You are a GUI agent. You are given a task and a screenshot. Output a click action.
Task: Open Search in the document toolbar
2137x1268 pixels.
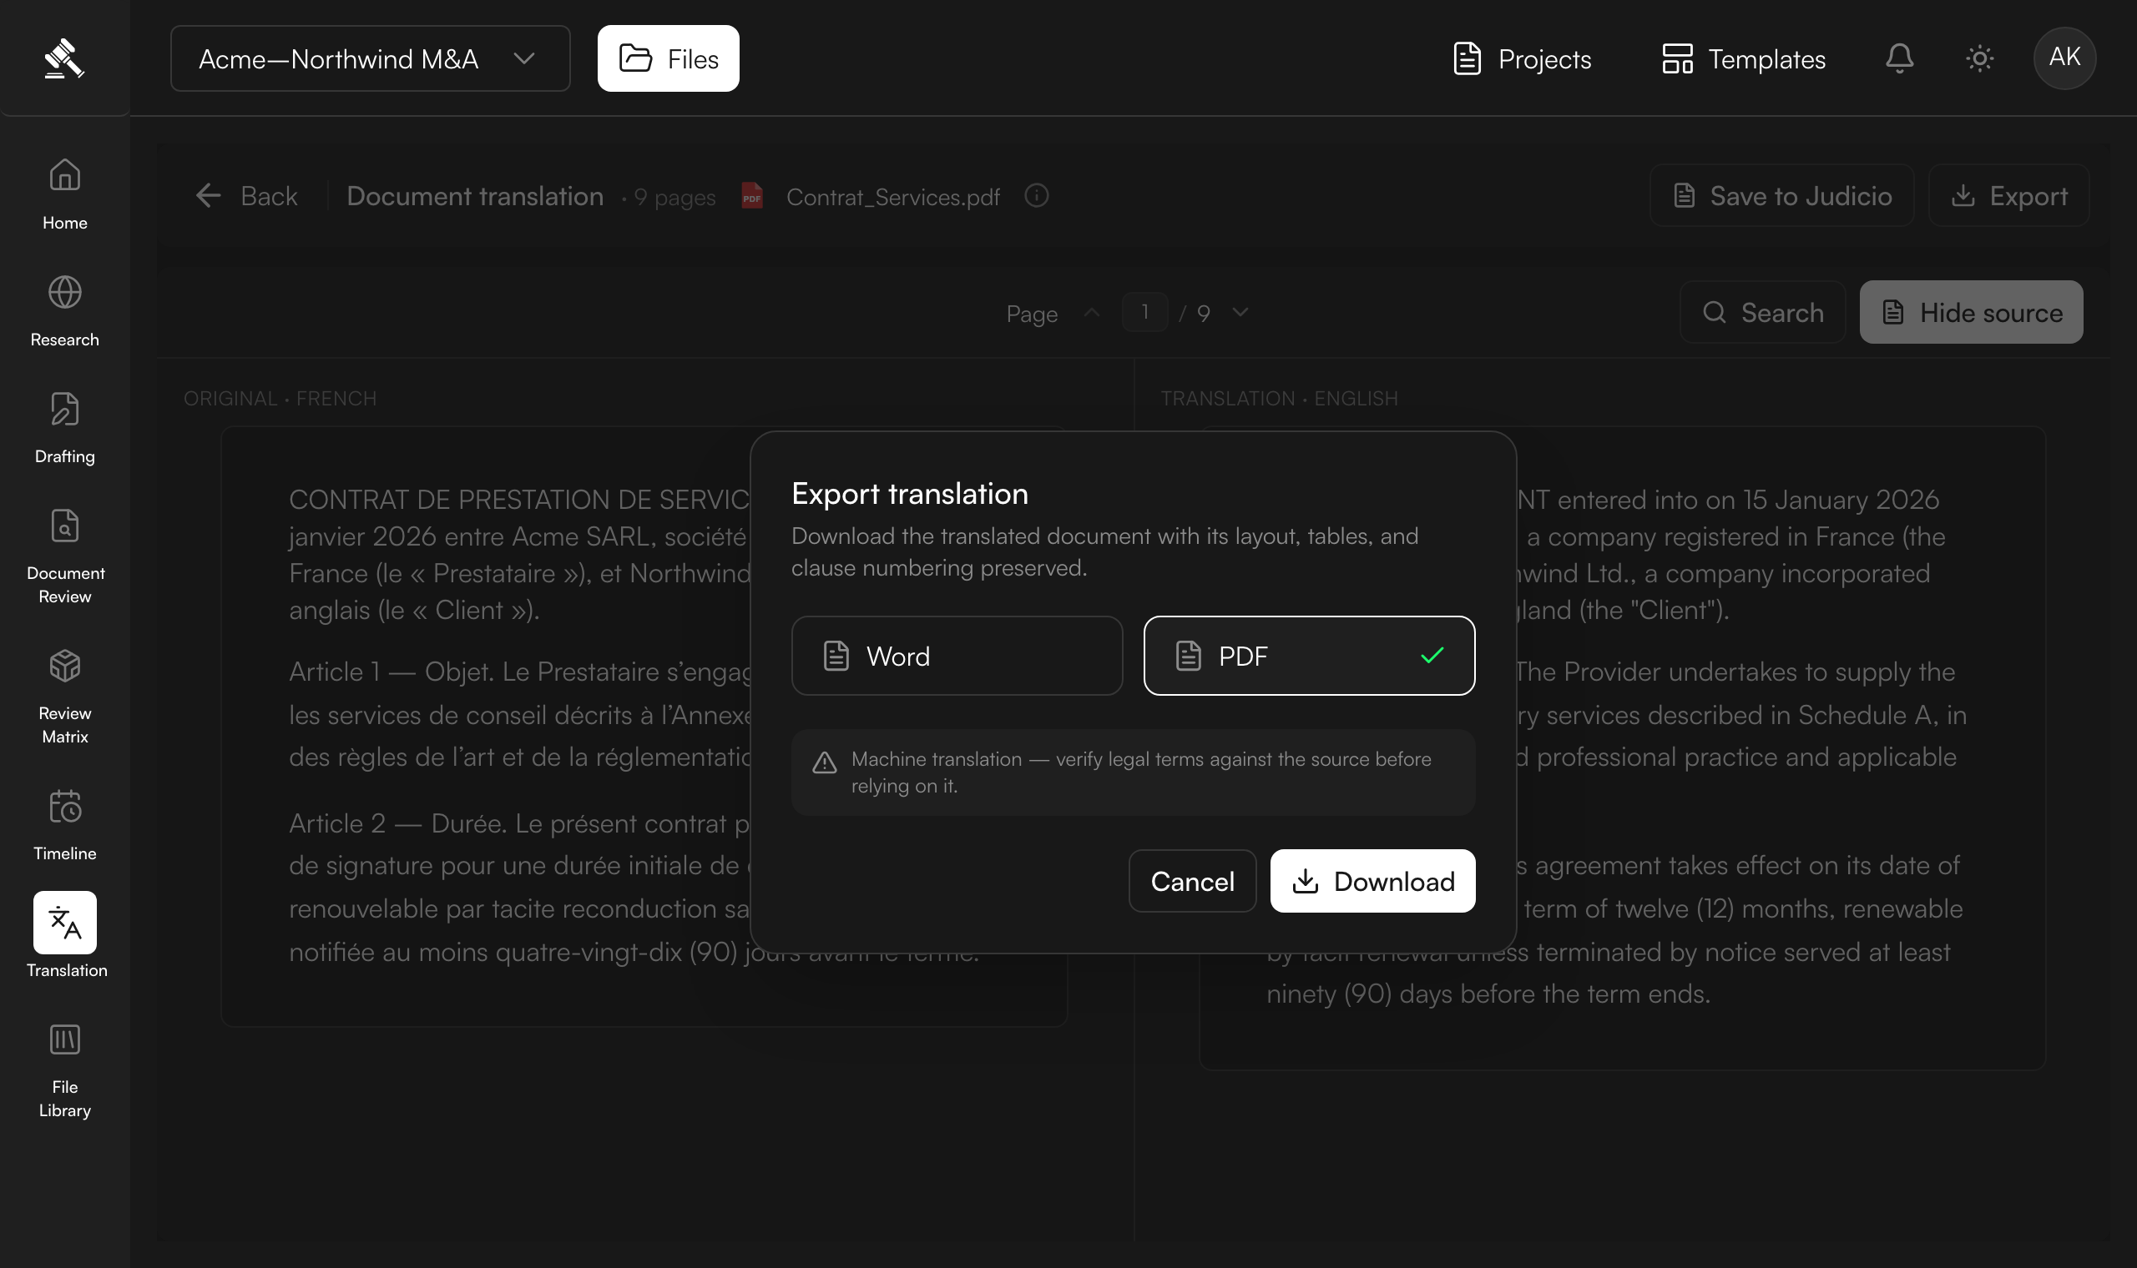(x=1762, y=312)
